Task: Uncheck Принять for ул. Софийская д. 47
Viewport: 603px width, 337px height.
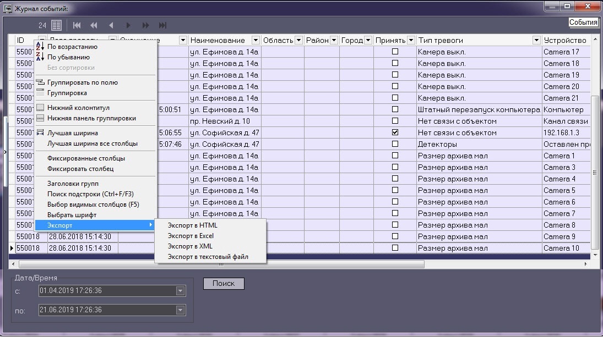Action: [x=395, y=132]
